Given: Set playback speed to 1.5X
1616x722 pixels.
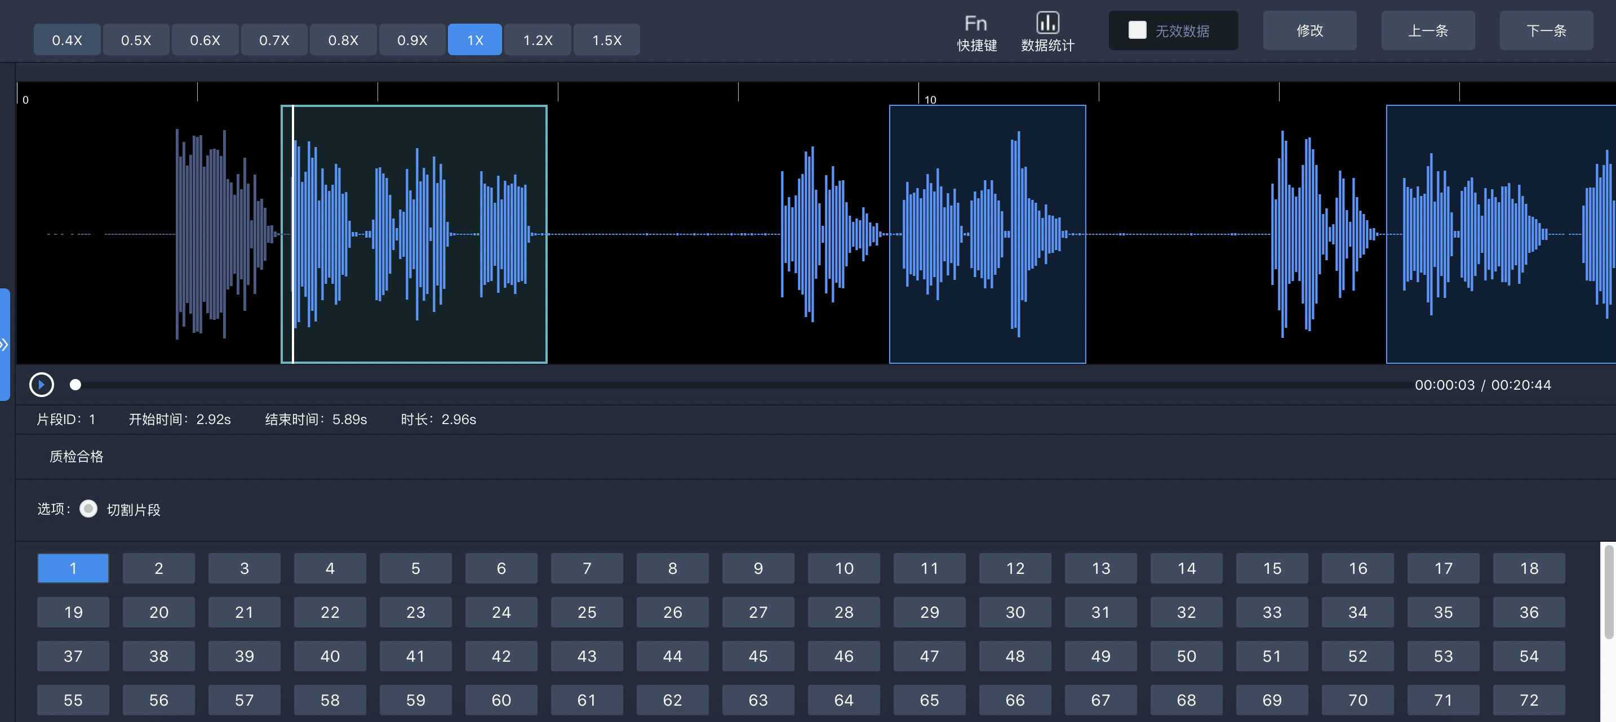Looking at the screenshot, I should (607, 39).
